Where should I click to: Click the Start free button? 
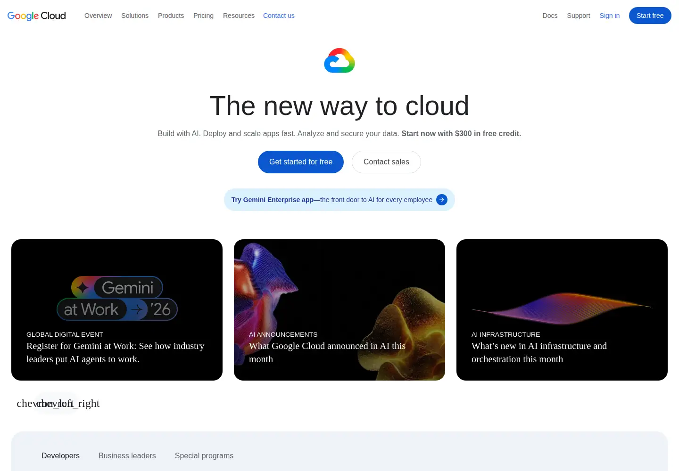pyautogui.click(x=650, y=16)
